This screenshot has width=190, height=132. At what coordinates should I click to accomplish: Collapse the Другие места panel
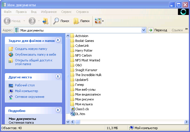[58, 77]
